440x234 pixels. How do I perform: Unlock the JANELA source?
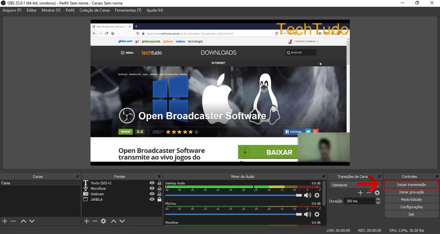[x=159, y=199]
